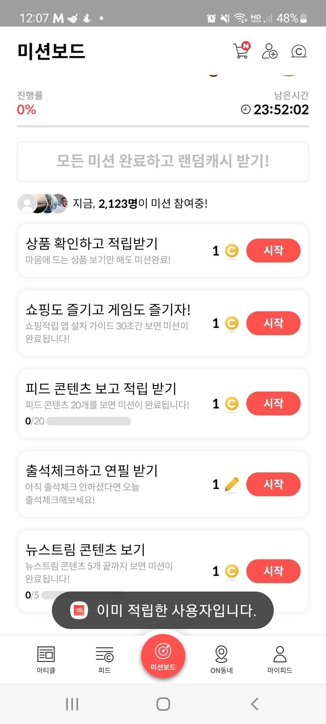This screenshot has height=724, width=326.
Task: Open the cash coin icon in header
Action: click(299, 51)
